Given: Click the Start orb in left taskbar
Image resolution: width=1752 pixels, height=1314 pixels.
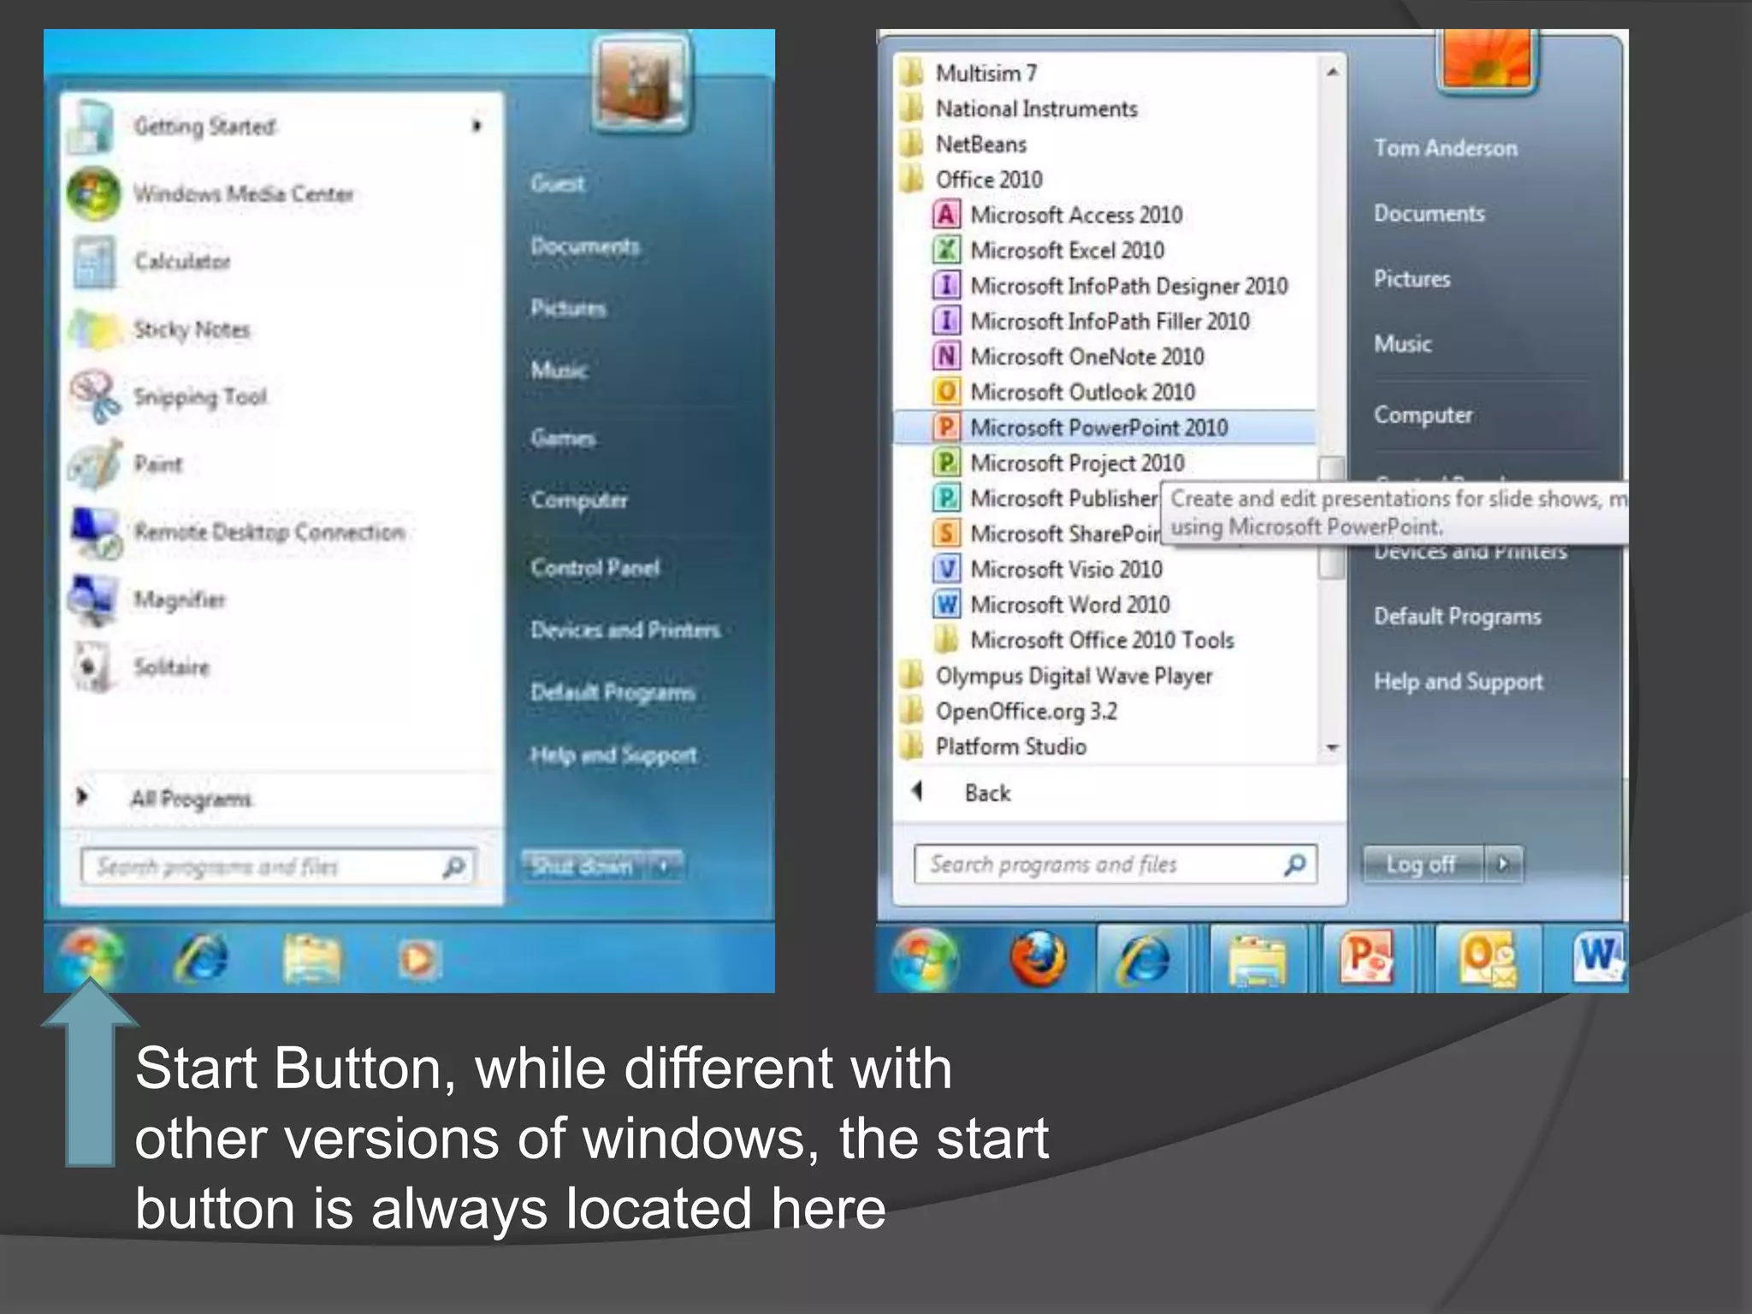Looking at the screenshot, I should (x=89, y=956).
